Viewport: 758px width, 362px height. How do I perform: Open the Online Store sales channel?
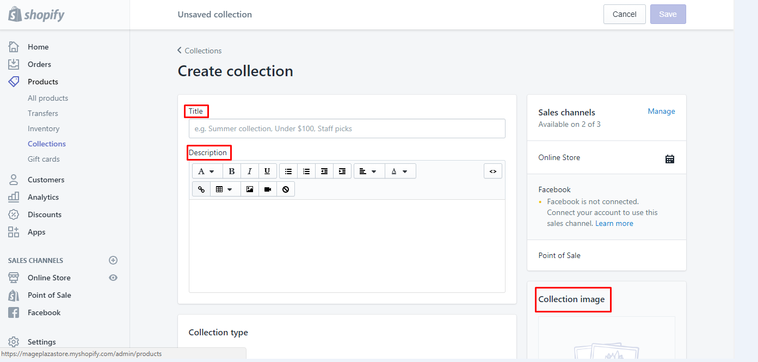point(49,278)
